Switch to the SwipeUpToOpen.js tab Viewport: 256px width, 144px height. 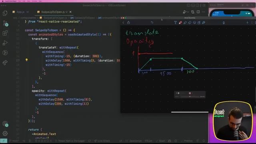pos(52,12)
